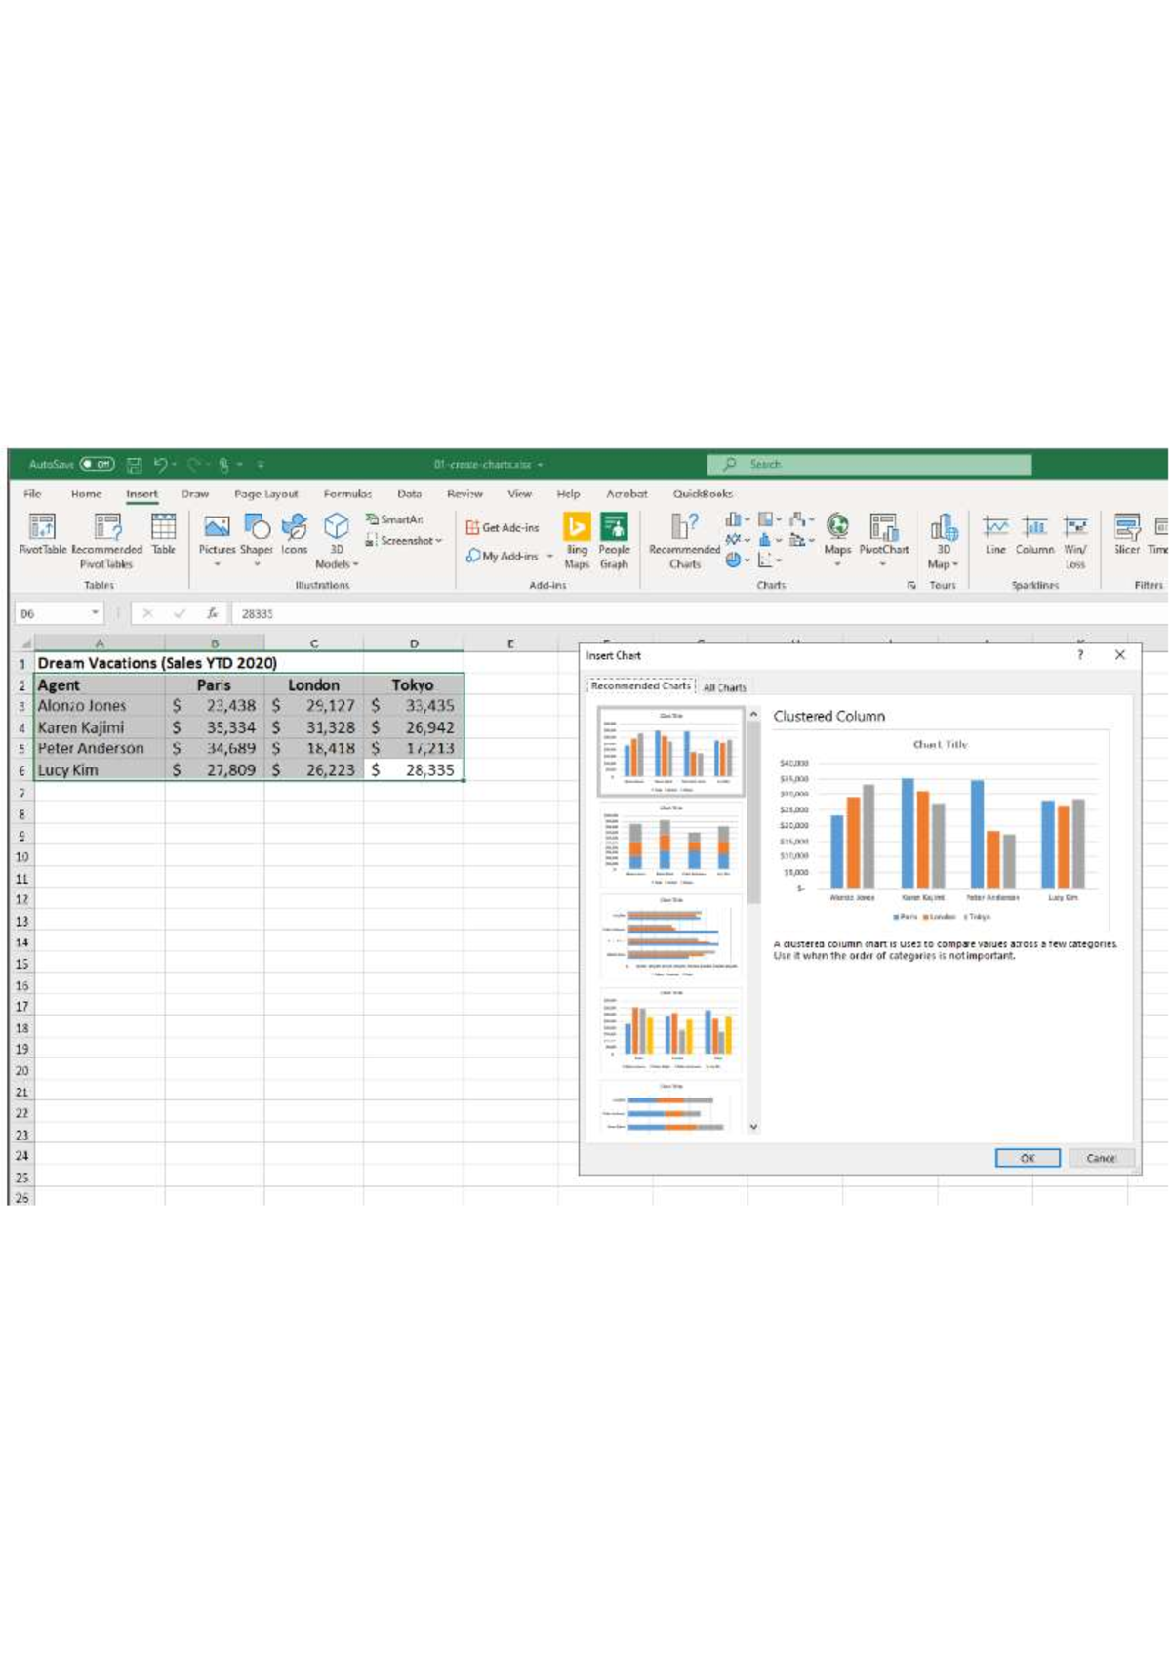This screenshot has height=1658, width=1171.
Task: Click Get Add-ins
Action: point(502,527)
